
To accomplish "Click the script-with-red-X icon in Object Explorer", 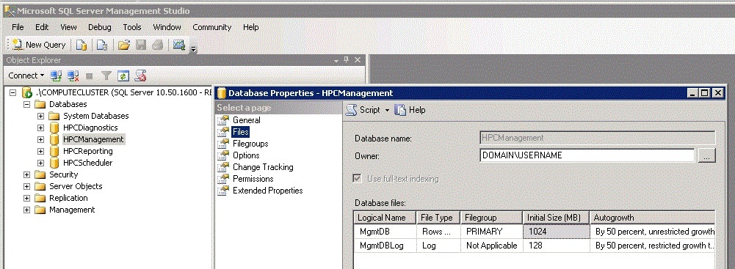I will 140,75.
